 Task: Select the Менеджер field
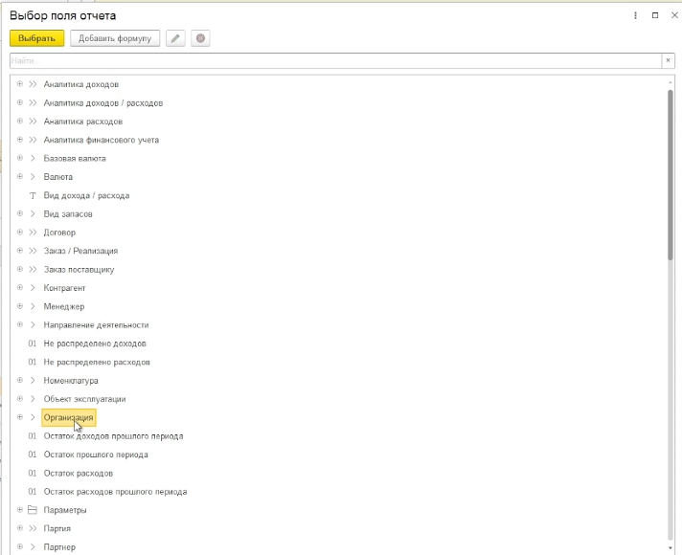[x=64, y=306]
